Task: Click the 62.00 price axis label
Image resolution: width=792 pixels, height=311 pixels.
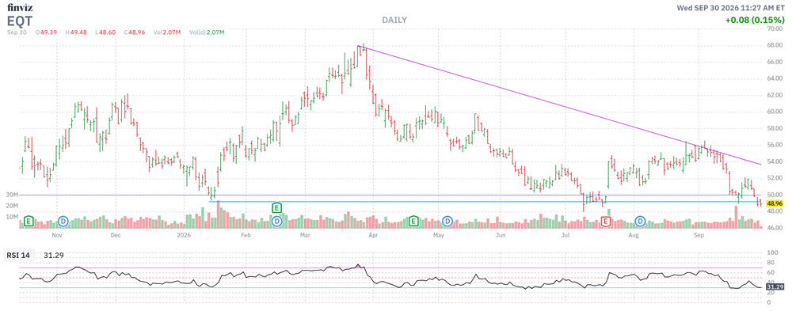Action: point(775,96)
